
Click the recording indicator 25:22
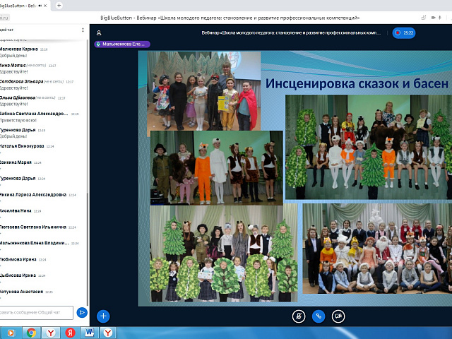pyautogui.click(x=404, y=33)
